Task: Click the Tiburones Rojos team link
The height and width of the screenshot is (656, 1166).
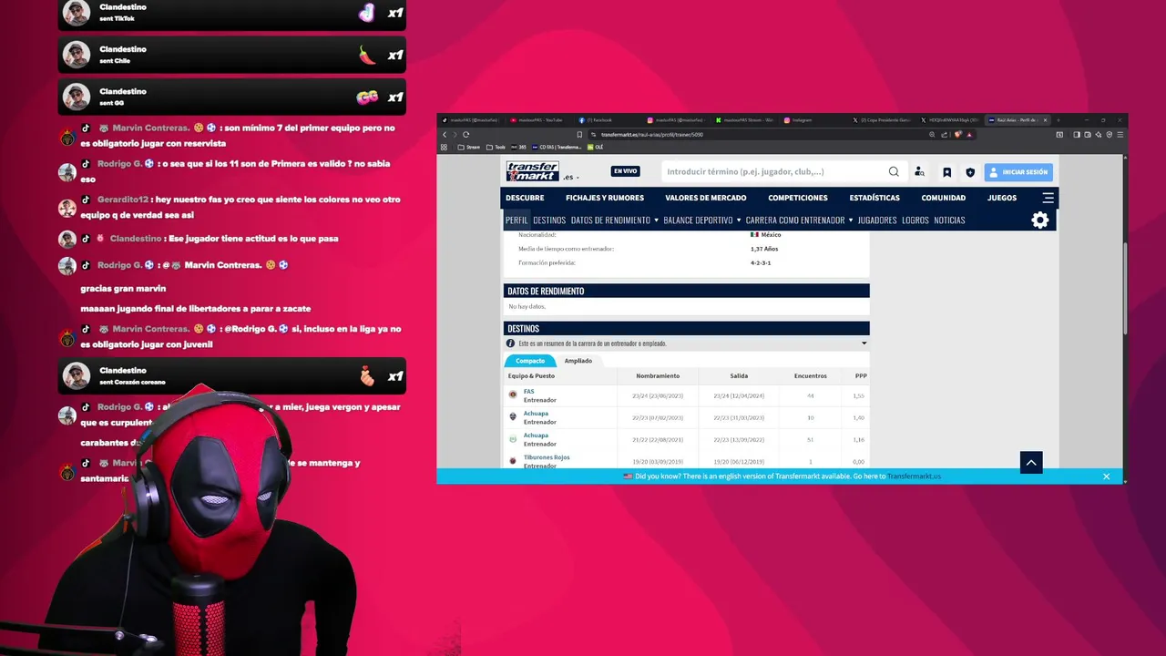Action: click(x=547, y=457)
